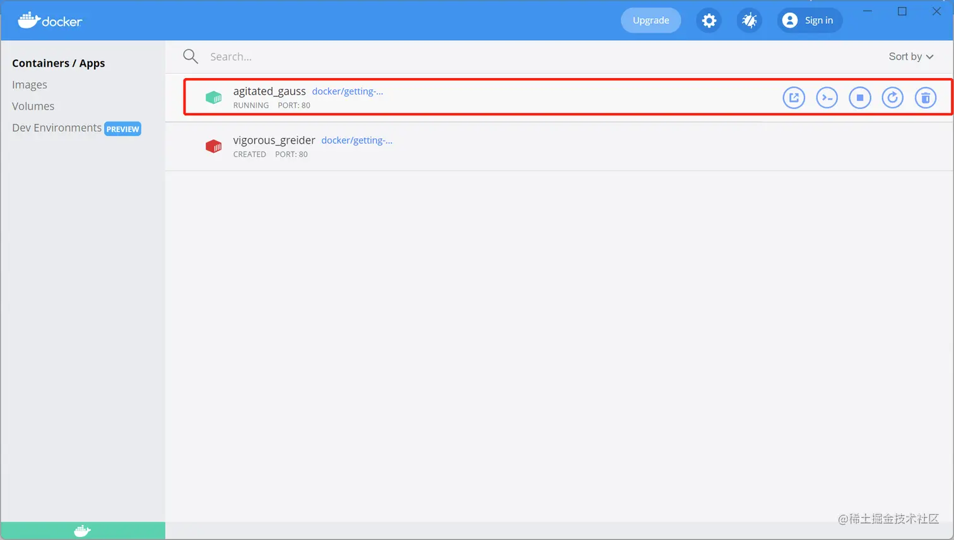The height and width of the screenshot is (540, 954).
Task: Click green container icon for agitated_gauss
Action: 213,98
